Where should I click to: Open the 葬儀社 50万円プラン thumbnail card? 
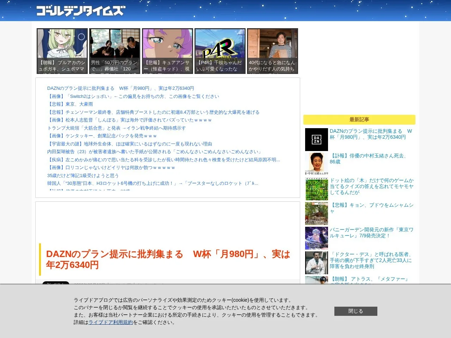point(115,51)
